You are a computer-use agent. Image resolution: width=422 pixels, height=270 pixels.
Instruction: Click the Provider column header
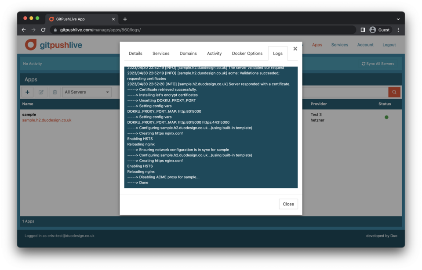tap(319, 104)
